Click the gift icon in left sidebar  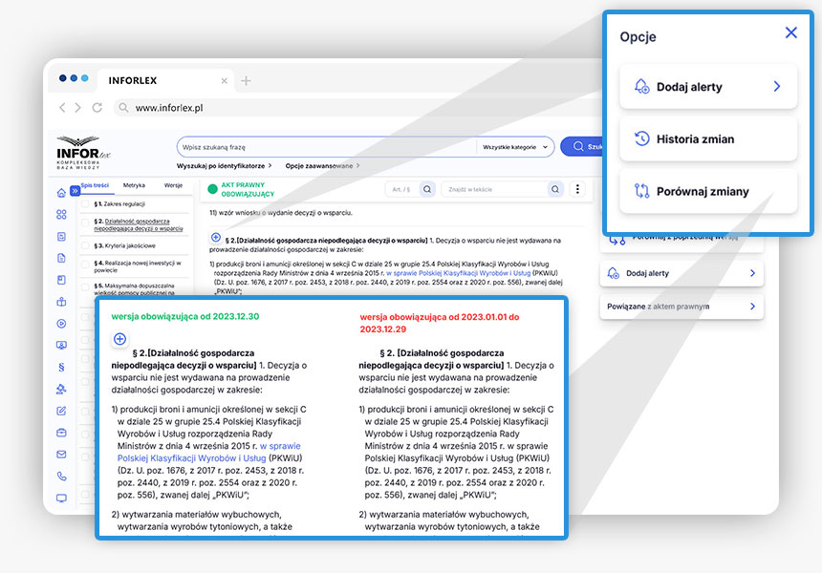[61, 302]
